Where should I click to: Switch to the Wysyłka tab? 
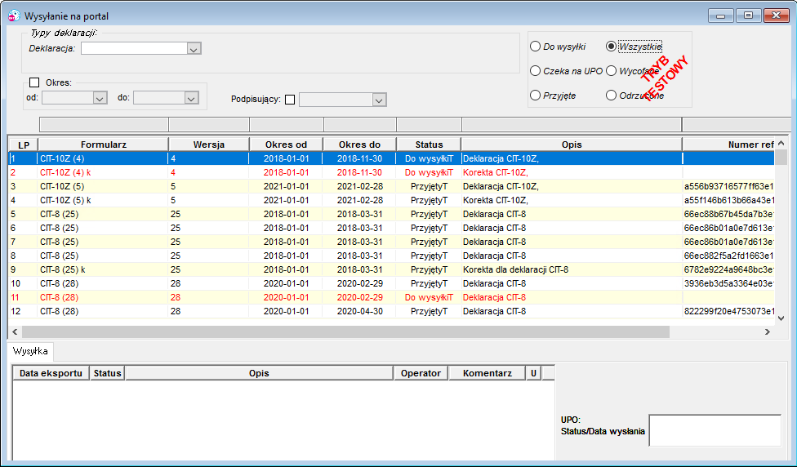click(30, 351)
